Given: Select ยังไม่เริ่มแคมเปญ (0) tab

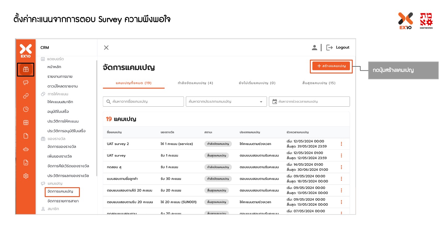Looking at the screenshot, I should coord(257,83).
